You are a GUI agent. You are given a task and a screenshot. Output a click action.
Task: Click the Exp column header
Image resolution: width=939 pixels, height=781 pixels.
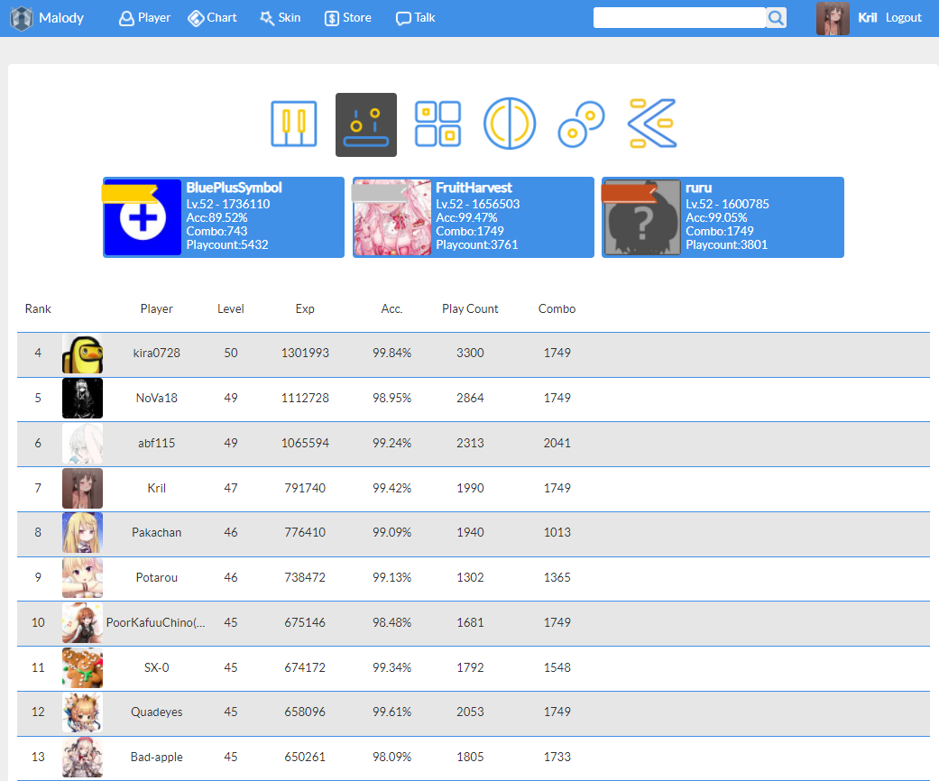[305, 308]
